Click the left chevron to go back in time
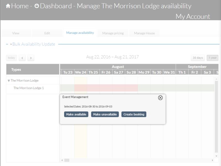221x166 pixels. pos(22,58)
